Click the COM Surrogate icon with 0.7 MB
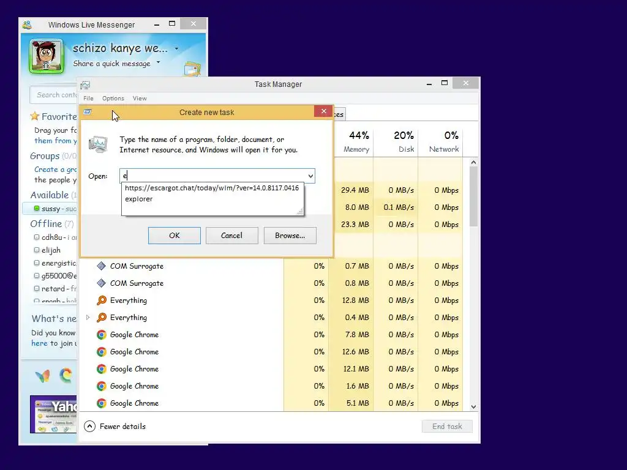Viewport: 627px width, 470px height. pos(102,266)
